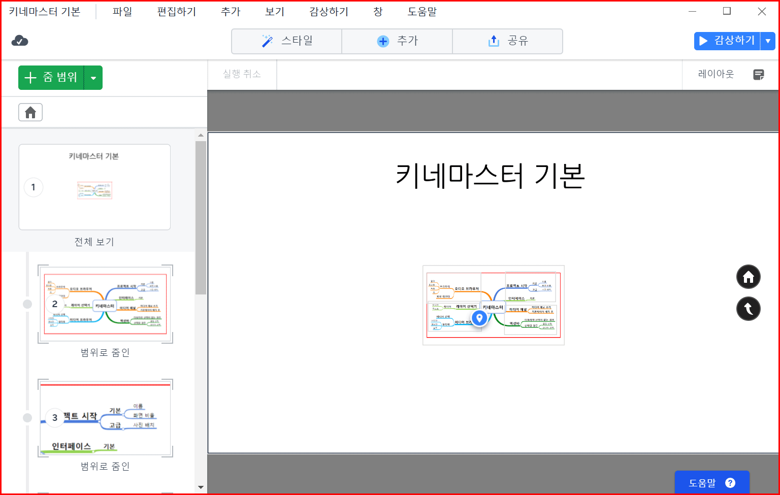Minimize the application window
The image size is (780, 495).
click(692, 11)
